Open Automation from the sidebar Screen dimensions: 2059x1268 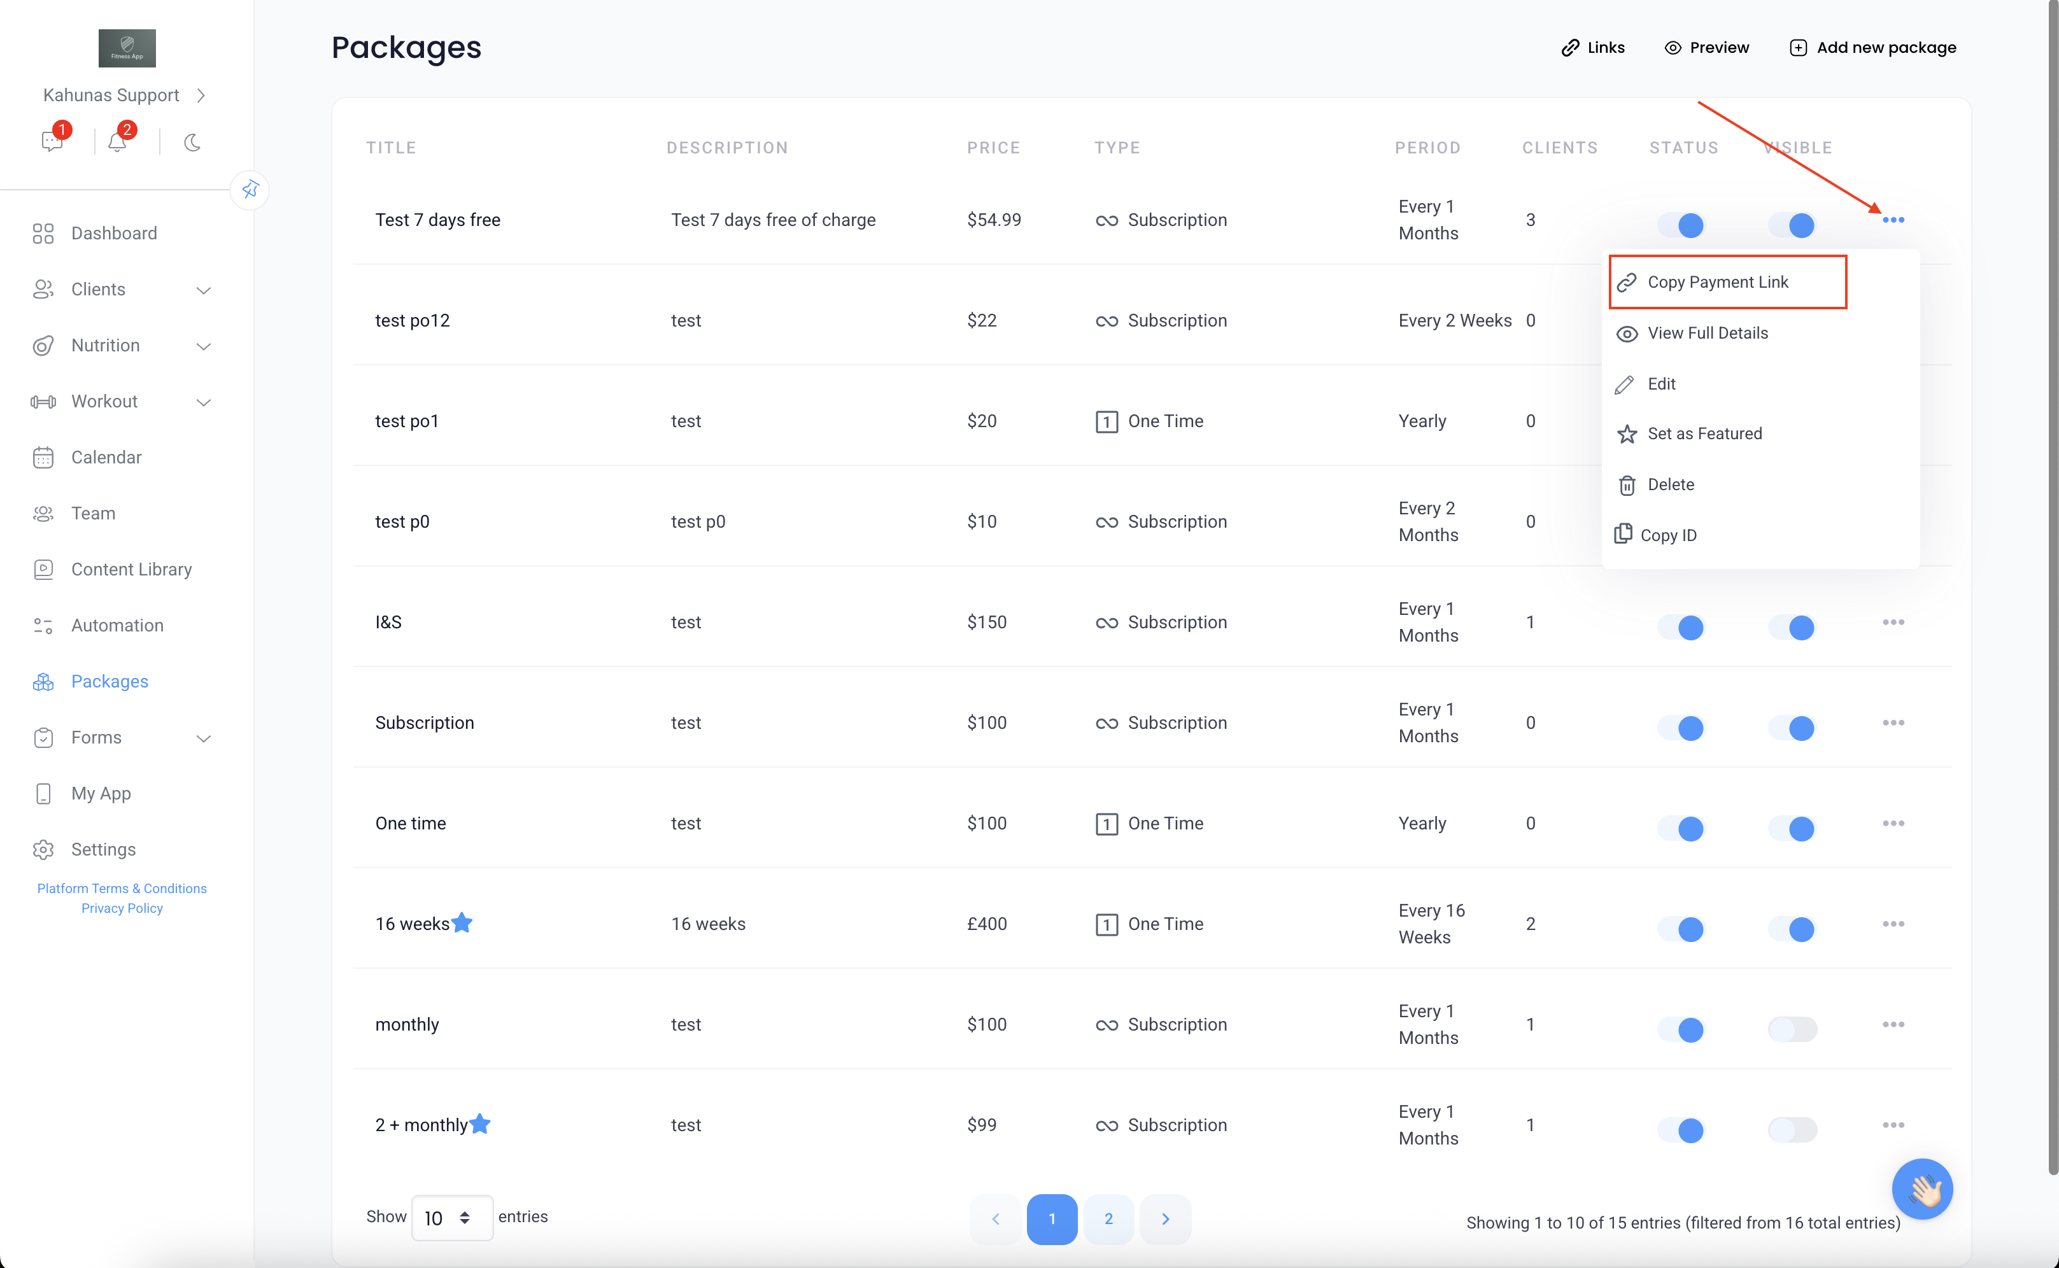coord(117,625)
